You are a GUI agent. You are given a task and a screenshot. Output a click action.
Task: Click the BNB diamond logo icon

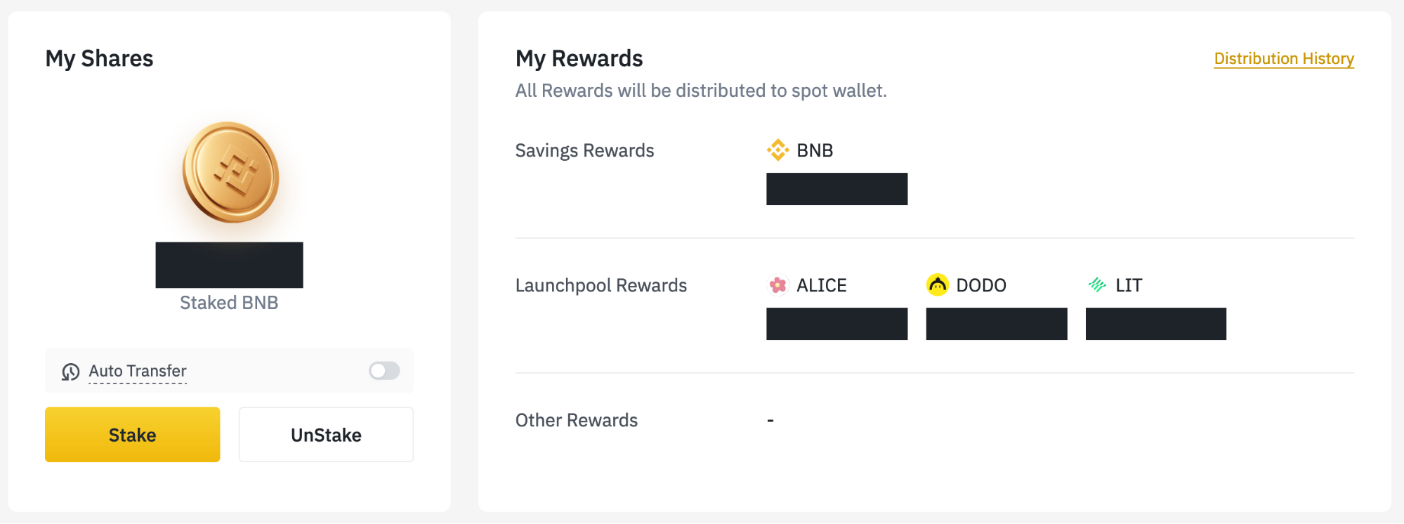coord(778,150)
